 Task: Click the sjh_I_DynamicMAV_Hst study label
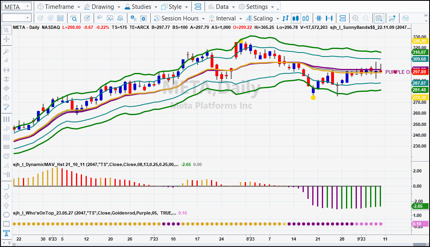[95, 165]
